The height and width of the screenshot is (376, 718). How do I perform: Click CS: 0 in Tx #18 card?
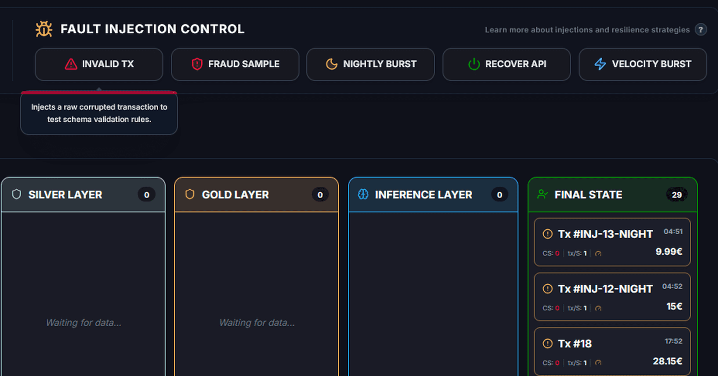(551, 363)
